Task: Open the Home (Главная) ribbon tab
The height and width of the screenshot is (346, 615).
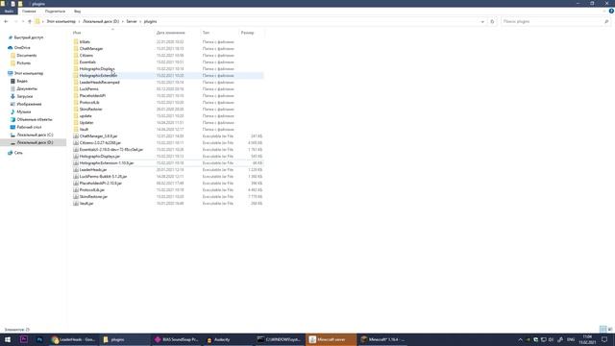Action: coord(29,12)
